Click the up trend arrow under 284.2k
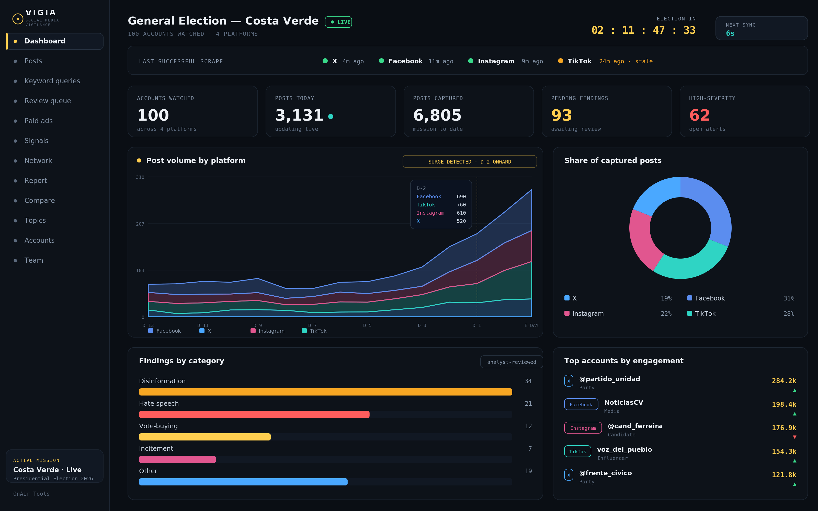 click(x=794, y=390)
